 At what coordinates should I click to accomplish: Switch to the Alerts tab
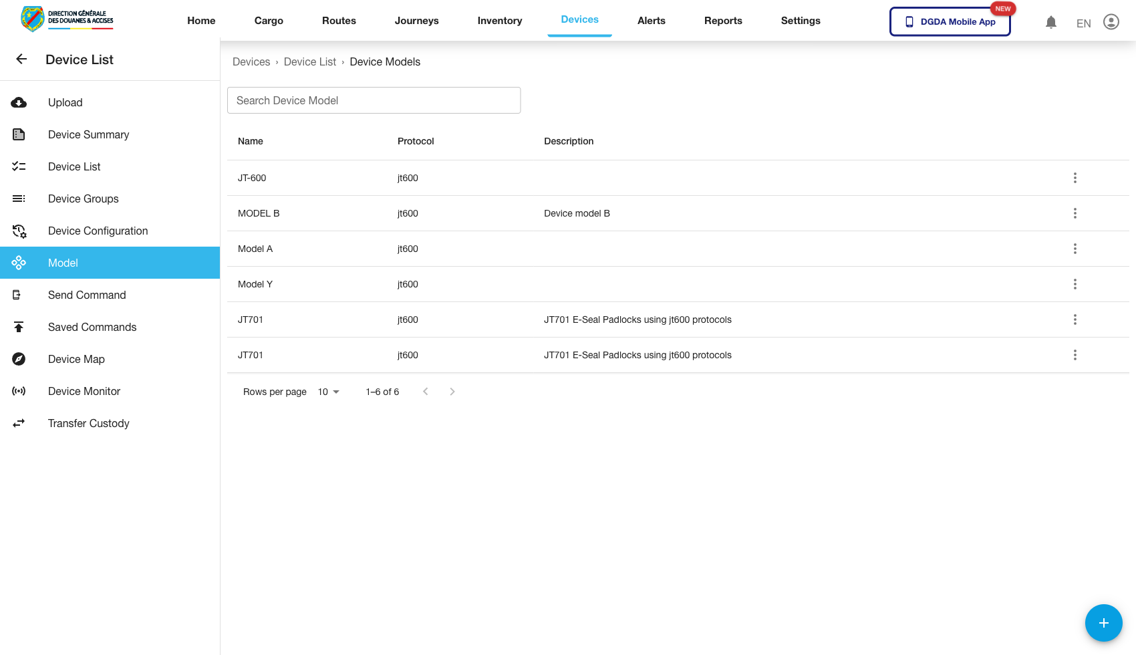[x=651, y=21]
